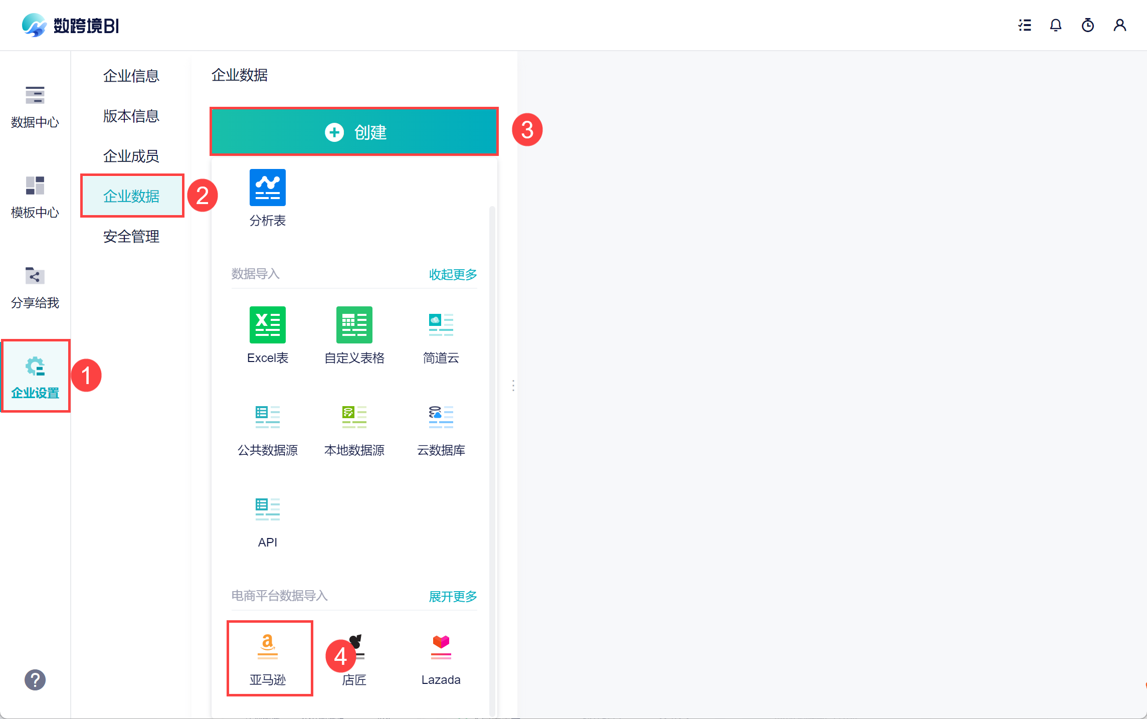Select the 自定义表格 data source icon

(354, 325)
